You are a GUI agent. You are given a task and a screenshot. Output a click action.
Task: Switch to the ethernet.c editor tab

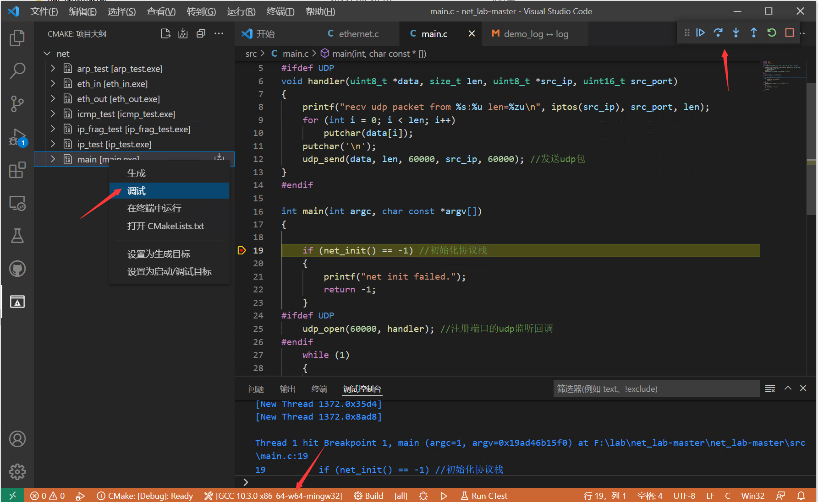click(358, 34)
